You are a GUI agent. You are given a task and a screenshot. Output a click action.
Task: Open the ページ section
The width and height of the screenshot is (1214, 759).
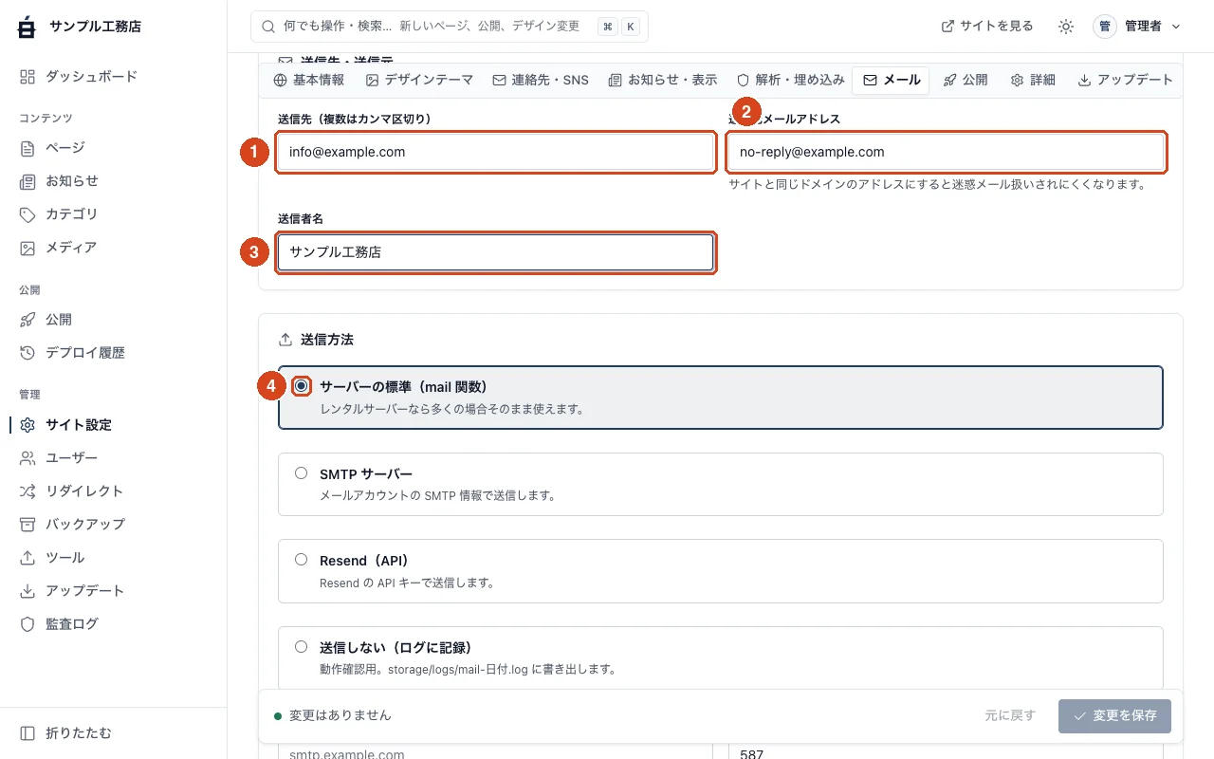tap(114, 148)
